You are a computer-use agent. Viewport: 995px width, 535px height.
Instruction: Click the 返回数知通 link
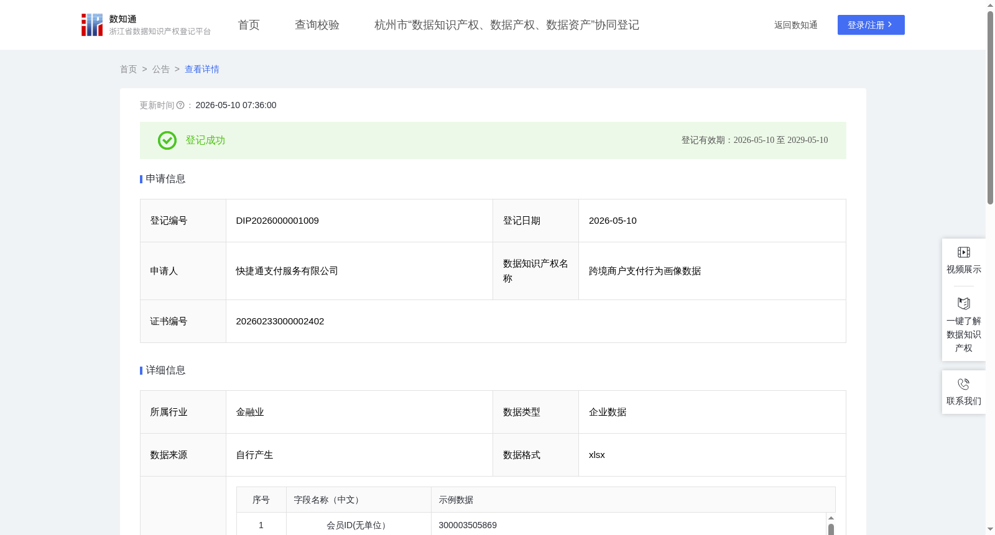pyautogui.click(x=795, y=25)
